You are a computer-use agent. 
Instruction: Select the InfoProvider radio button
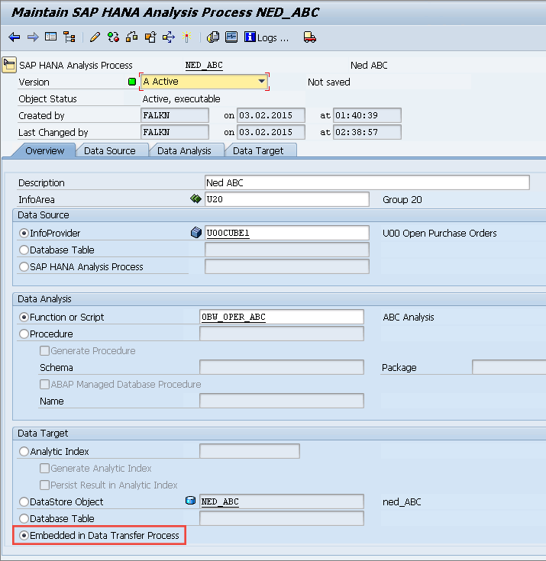click(x=24, y=234)
